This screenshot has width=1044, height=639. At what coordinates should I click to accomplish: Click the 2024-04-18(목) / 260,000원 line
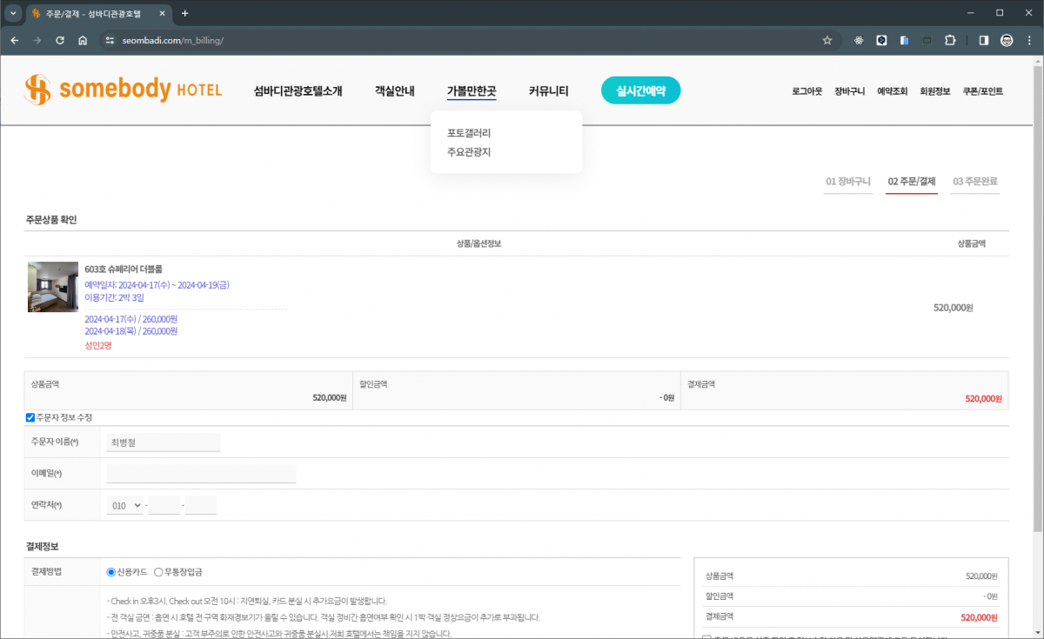click(130, 331)
